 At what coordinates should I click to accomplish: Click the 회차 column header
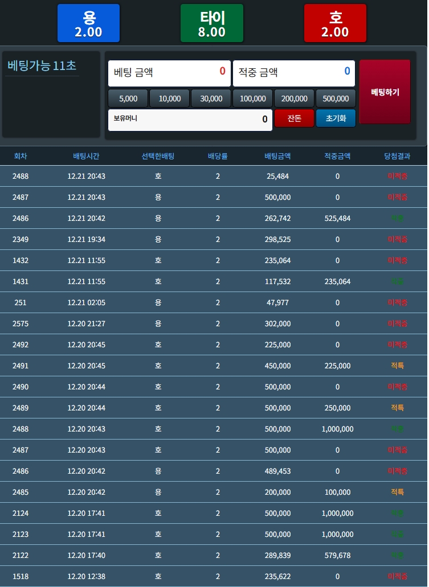(x=21, y=156)
